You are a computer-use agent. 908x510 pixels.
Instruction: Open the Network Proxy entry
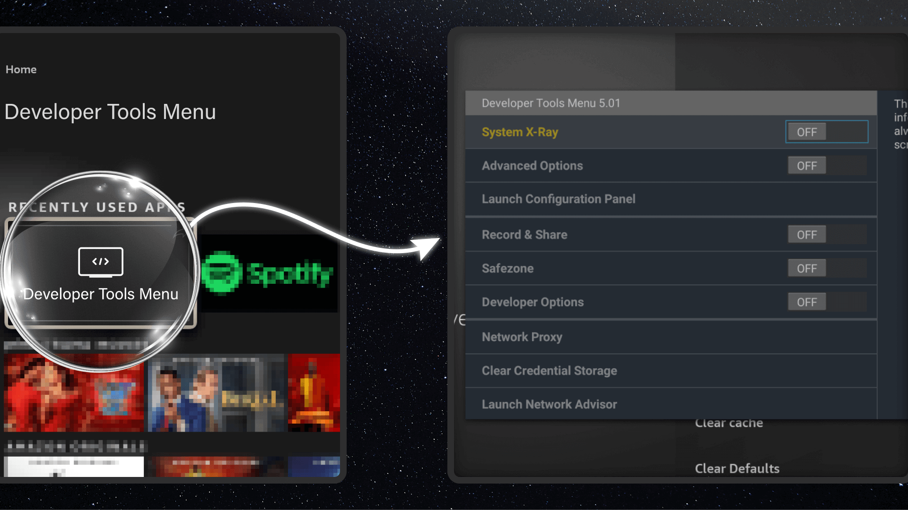click(671, 337)
